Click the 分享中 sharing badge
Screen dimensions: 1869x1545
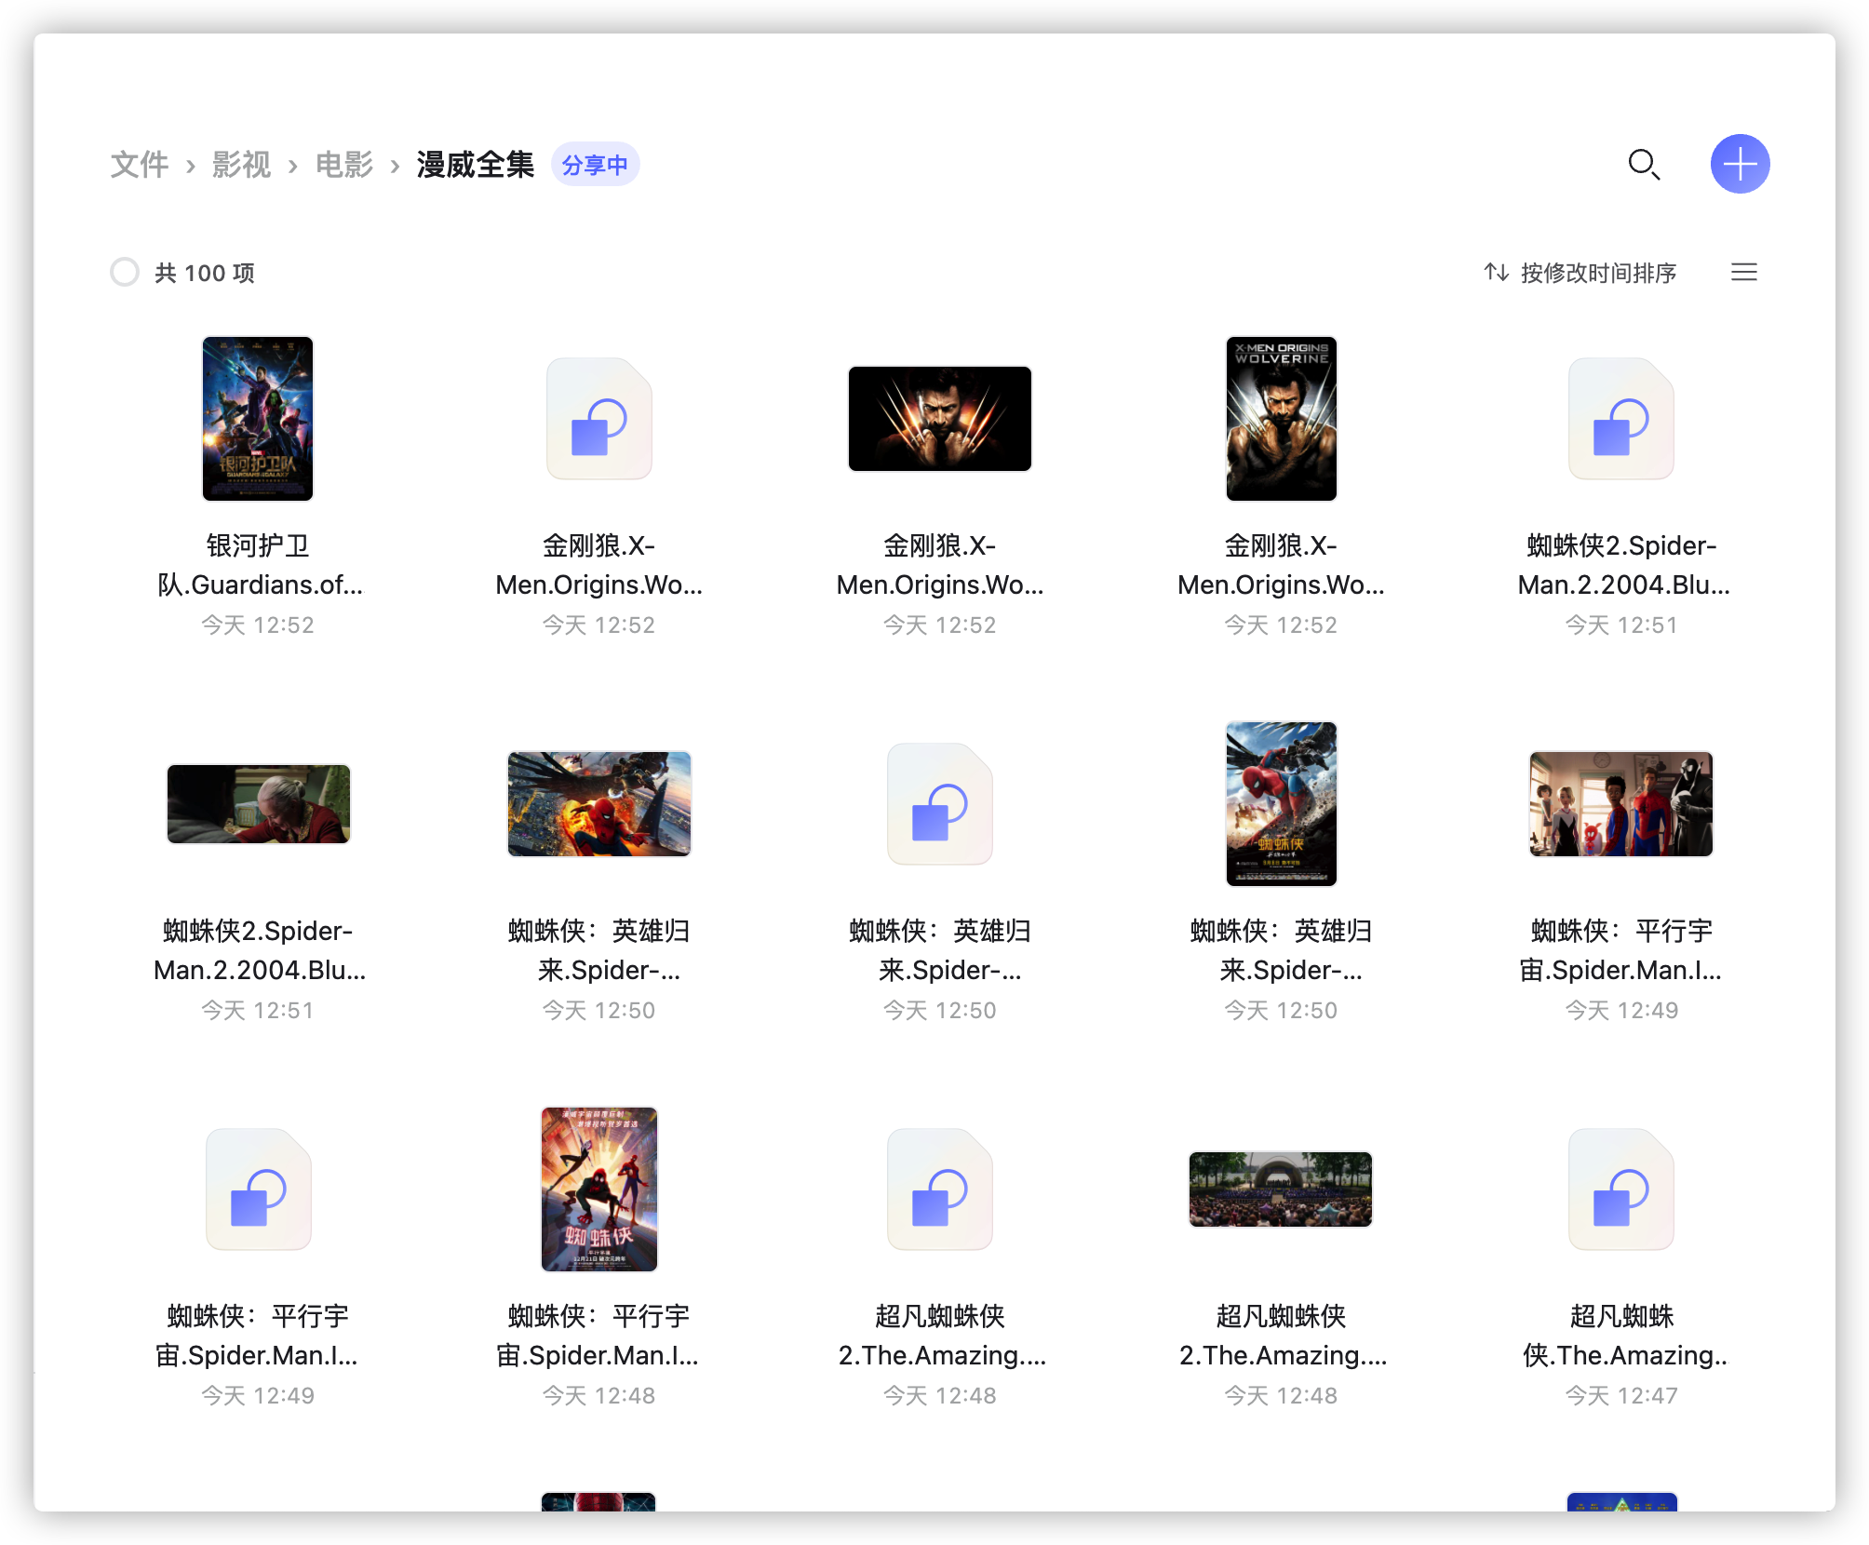[595, 165]
